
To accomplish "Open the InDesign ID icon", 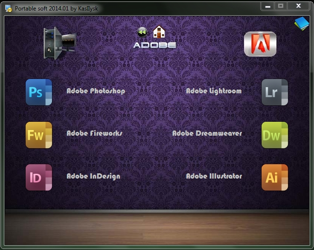I will point(39,178).
